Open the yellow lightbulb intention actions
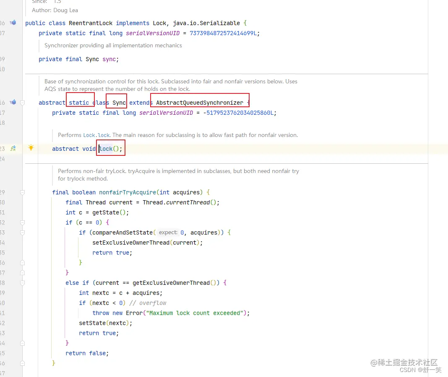This screenshot has height=377, width=448. 31,147
